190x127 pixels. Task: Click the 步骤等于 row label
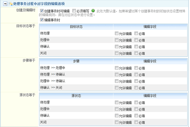29,61
